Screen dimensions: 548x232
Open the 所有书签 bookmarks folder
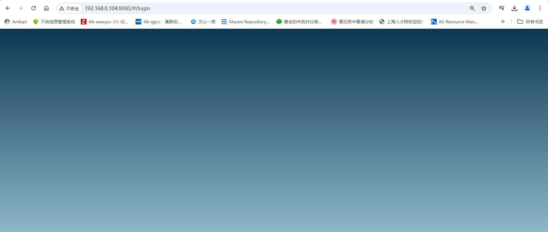[x=530, y=22]
